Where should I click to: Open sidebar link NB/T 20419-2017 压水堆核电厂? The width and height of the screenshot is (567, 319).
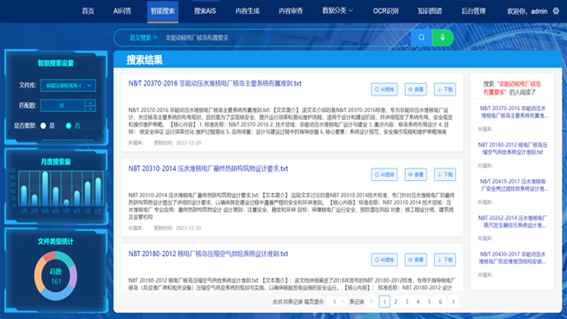click(513, 185)
